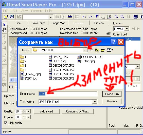The width and height of the screenshot is (143, 135).
Task: Open the Frame1 frames dropdown
Action: (x=127, y=29)
